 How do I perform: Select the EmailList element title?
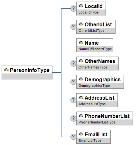pyautogui.click(x=96, y=134)
